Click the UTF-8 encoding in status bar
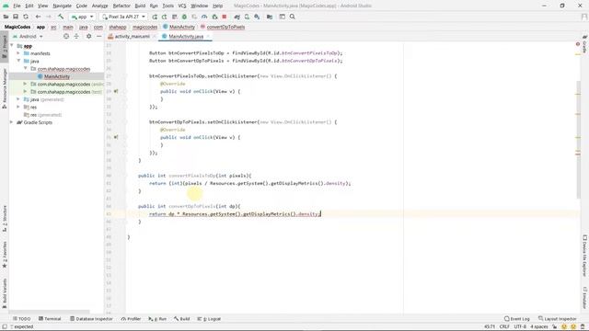 pos(520,327)
